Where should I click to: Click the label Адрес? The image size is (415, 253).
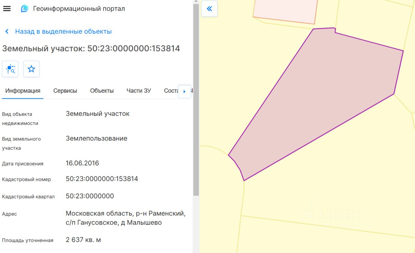point(9,214)
